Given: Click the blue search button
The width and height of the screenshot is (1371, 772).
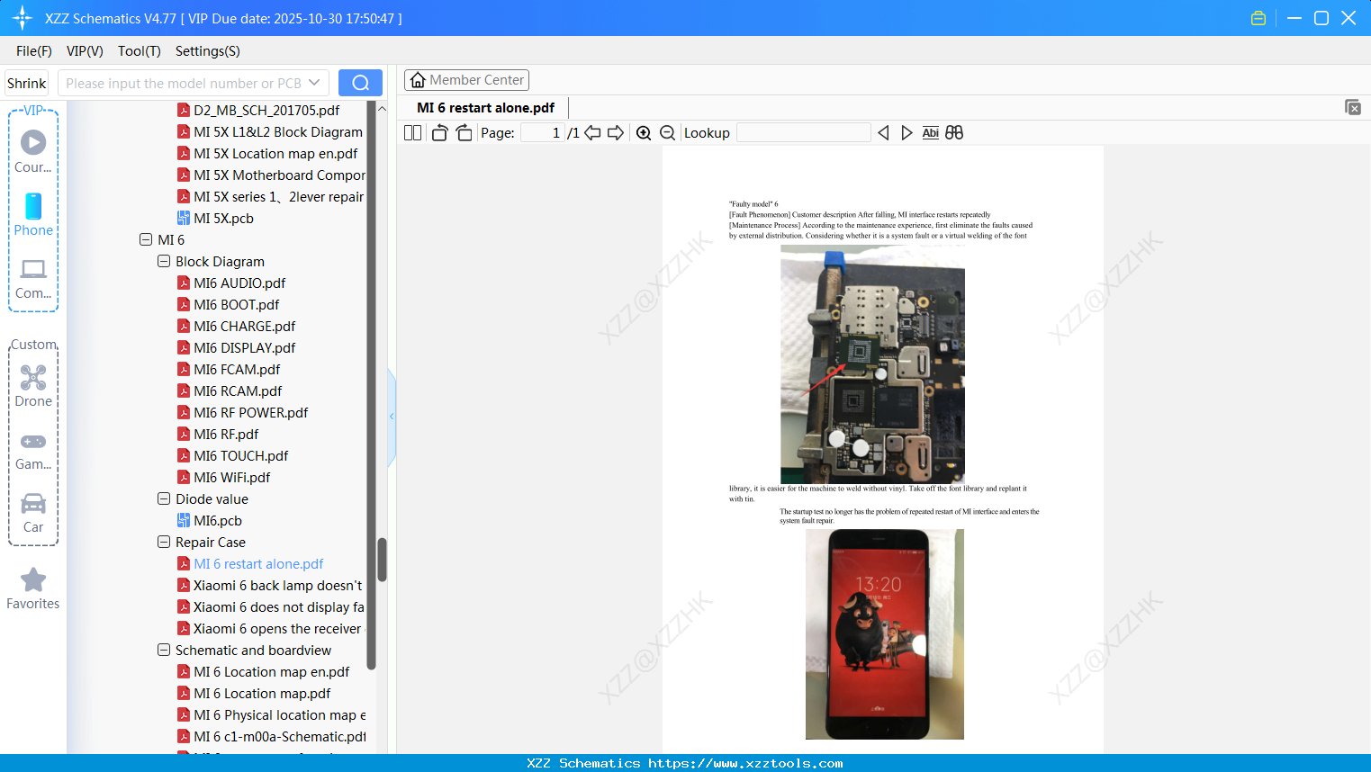Looking at the screenshot, I should [360, 83].
